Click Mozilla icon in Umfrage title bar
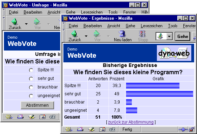Image resolution: width=197 pixels, height=134 pixels. 5,5
